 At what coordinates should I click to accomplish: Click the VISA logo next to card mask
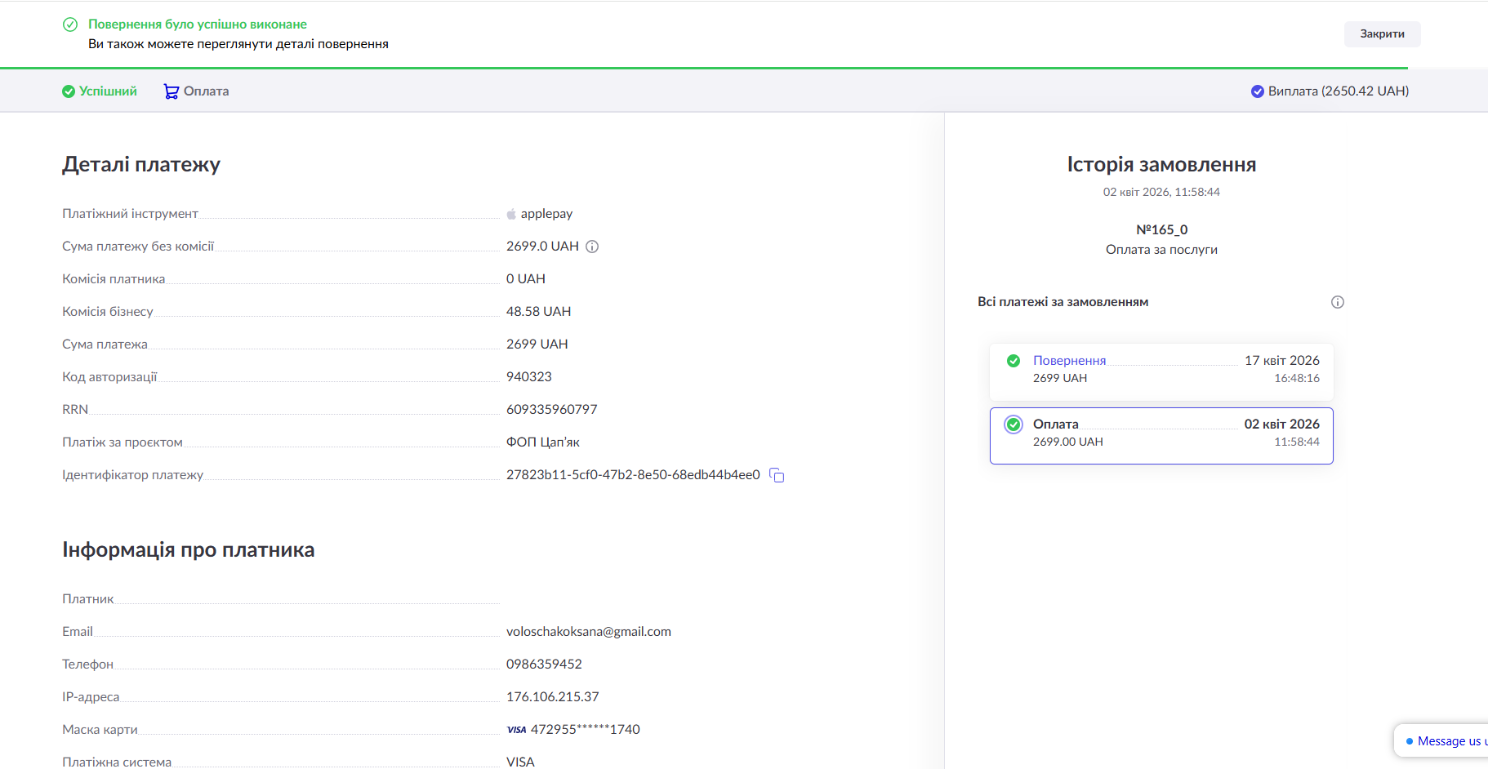[516, 730]
